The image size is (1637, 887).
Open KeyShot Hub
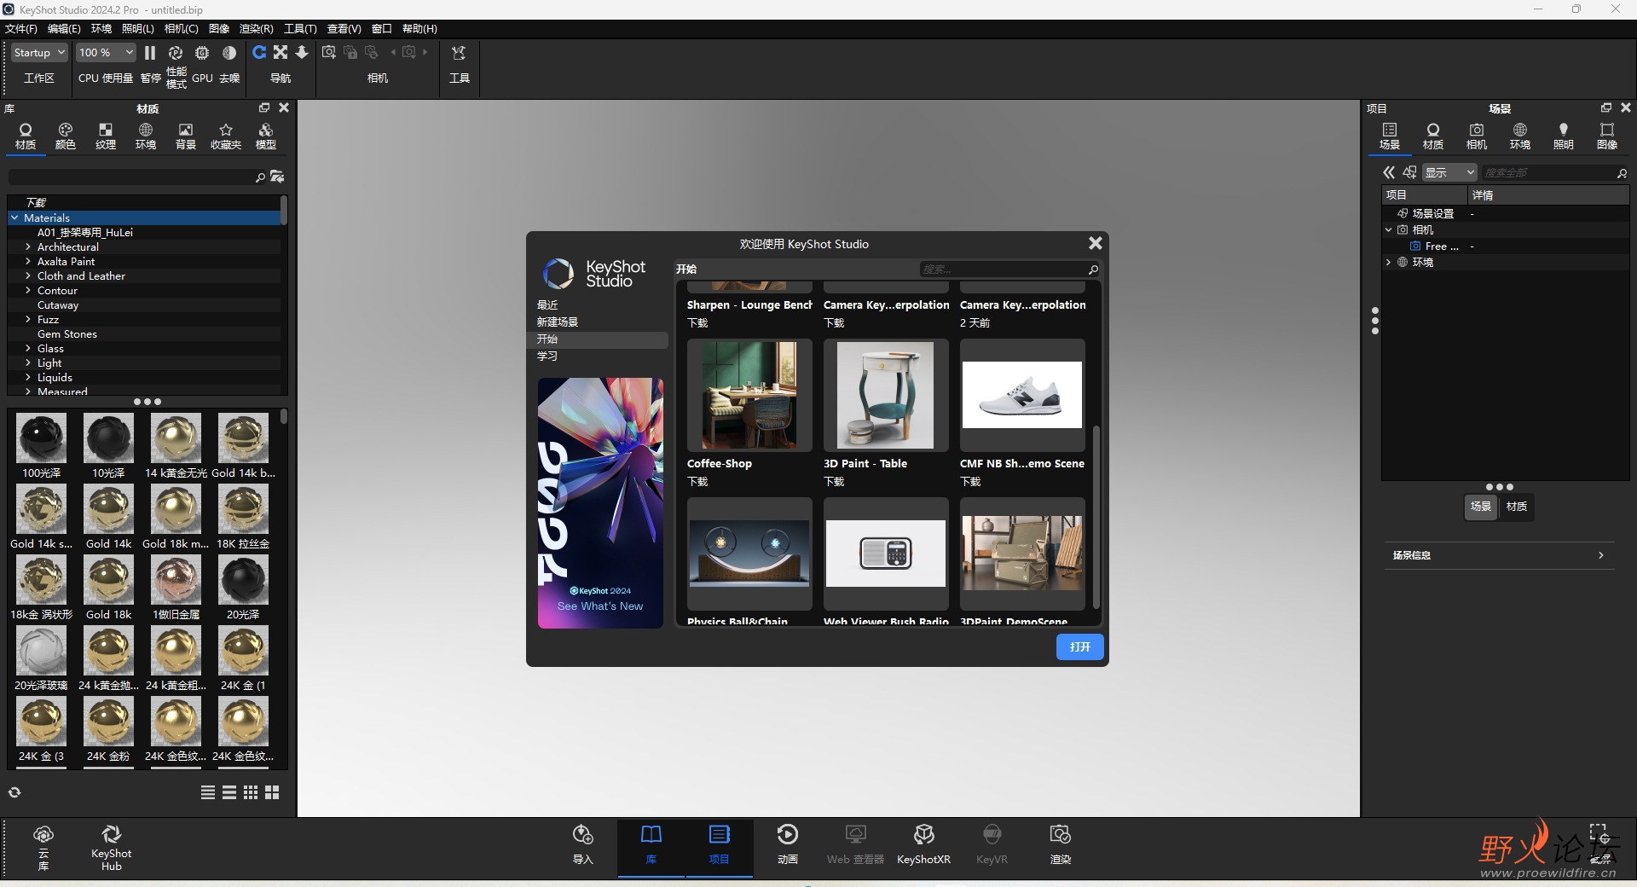click(112, 847)
